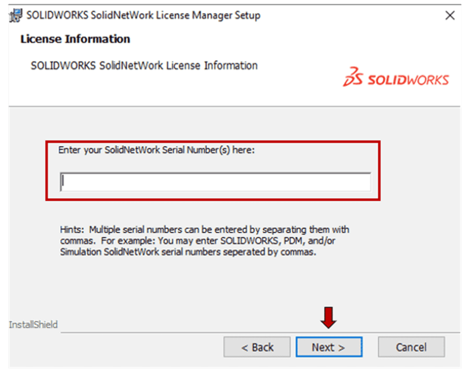Screen dimensions: 468x375
Task: Go back to the previous setup step
Action: (x=256, y=347)
